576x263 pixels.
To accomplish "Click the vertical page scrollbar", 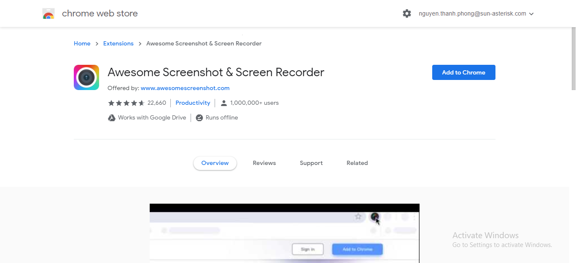I will pos(573,59).
